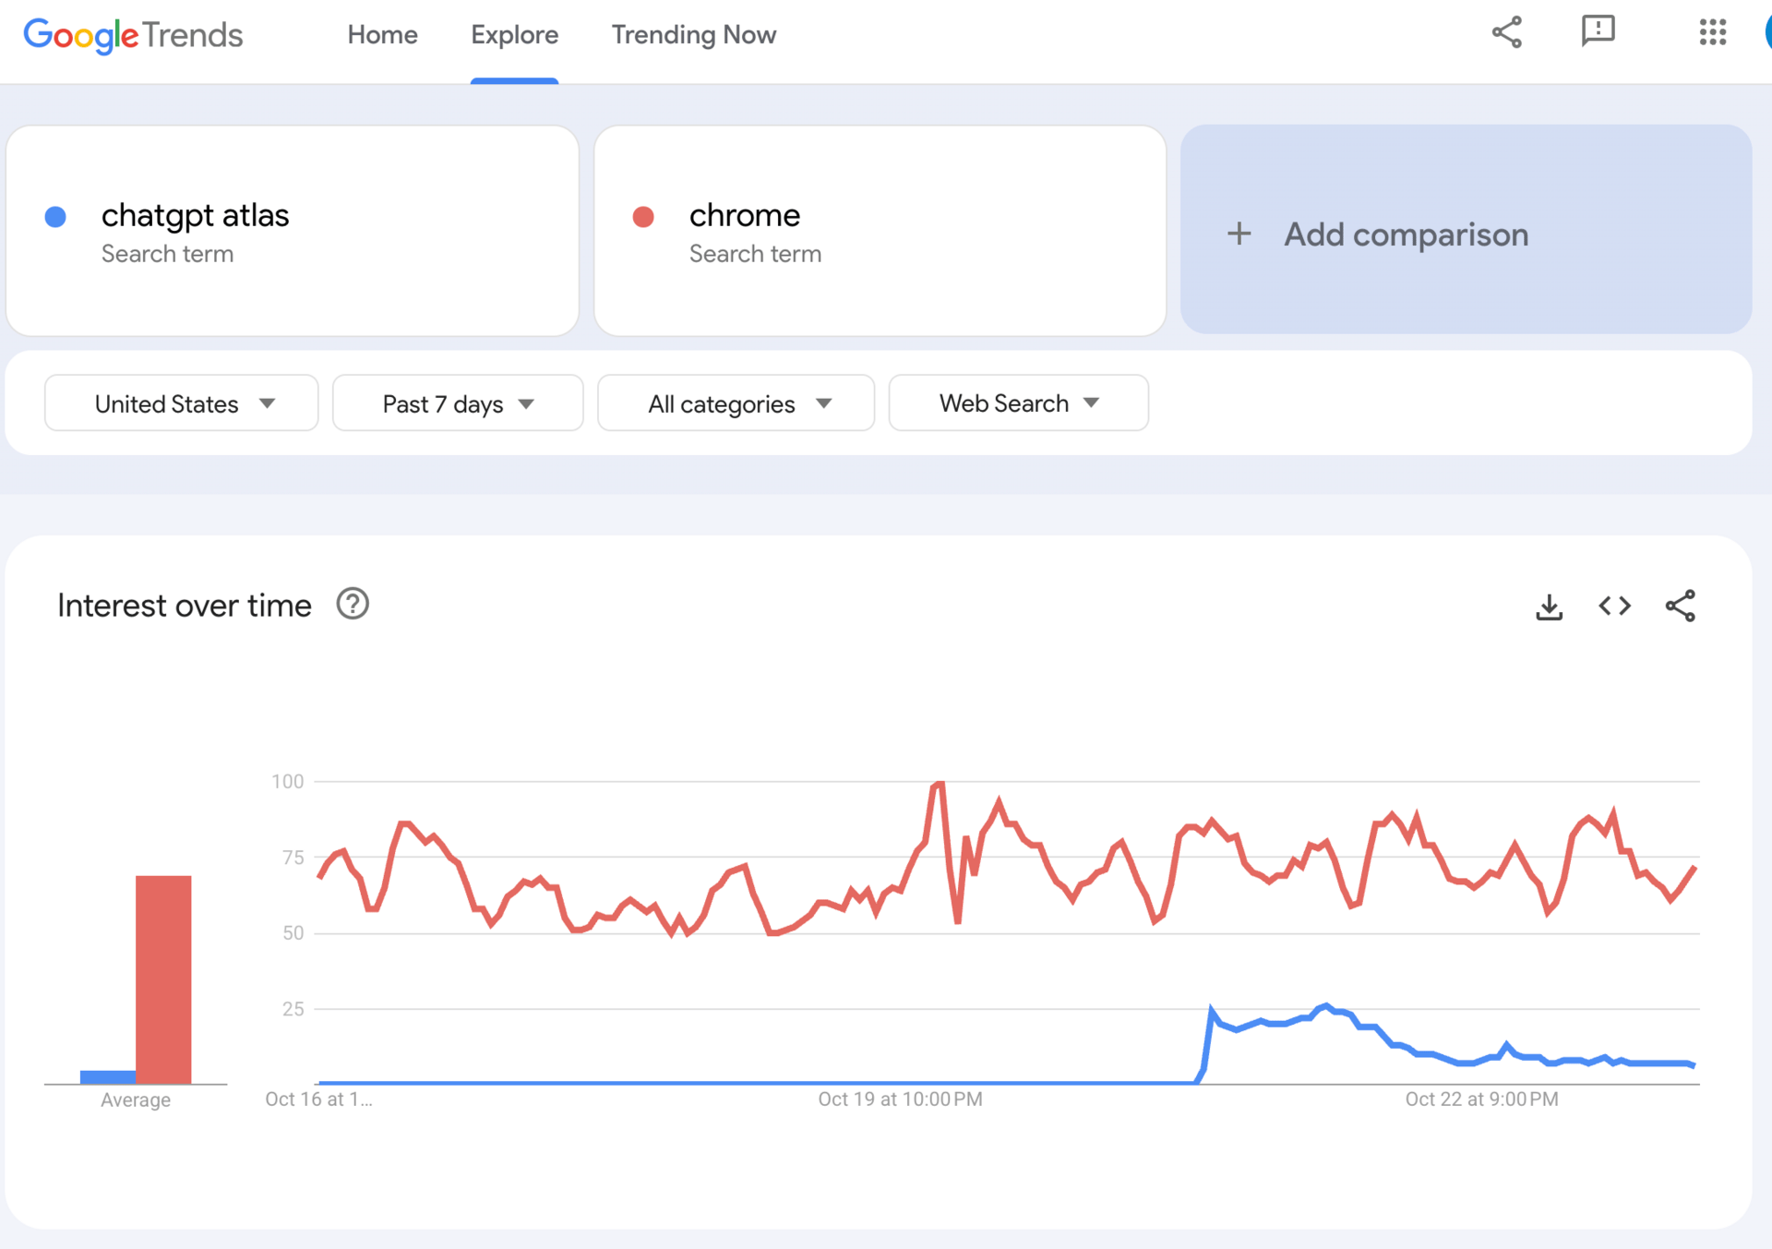Click the blue dot beside chatgpt atlas
The width and height of the screenshot is (1772, 1249).
tap(55, 217)
